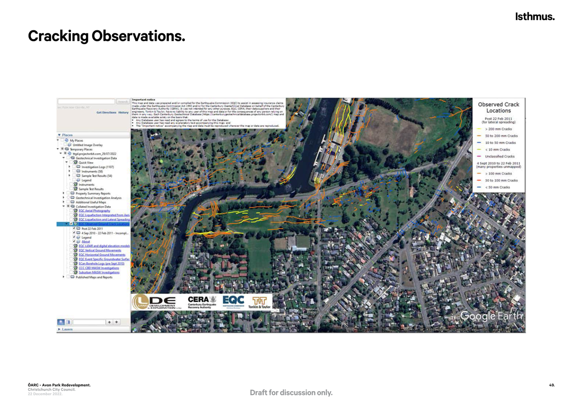Expand the Investigation Logs (1107) folder
The height and width of the screenshot is (412, 582).
[x=70, y=167]
